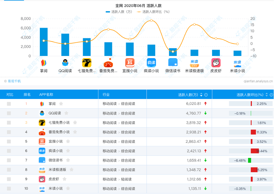Viewport: 274px width, 194px height.
Task: Favorite 掌阅 with its star icon
Action: point(61,104)
